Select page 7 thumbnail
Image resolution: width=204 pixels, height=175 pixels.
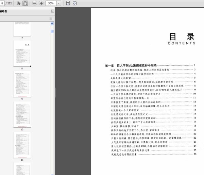point(22,29)
